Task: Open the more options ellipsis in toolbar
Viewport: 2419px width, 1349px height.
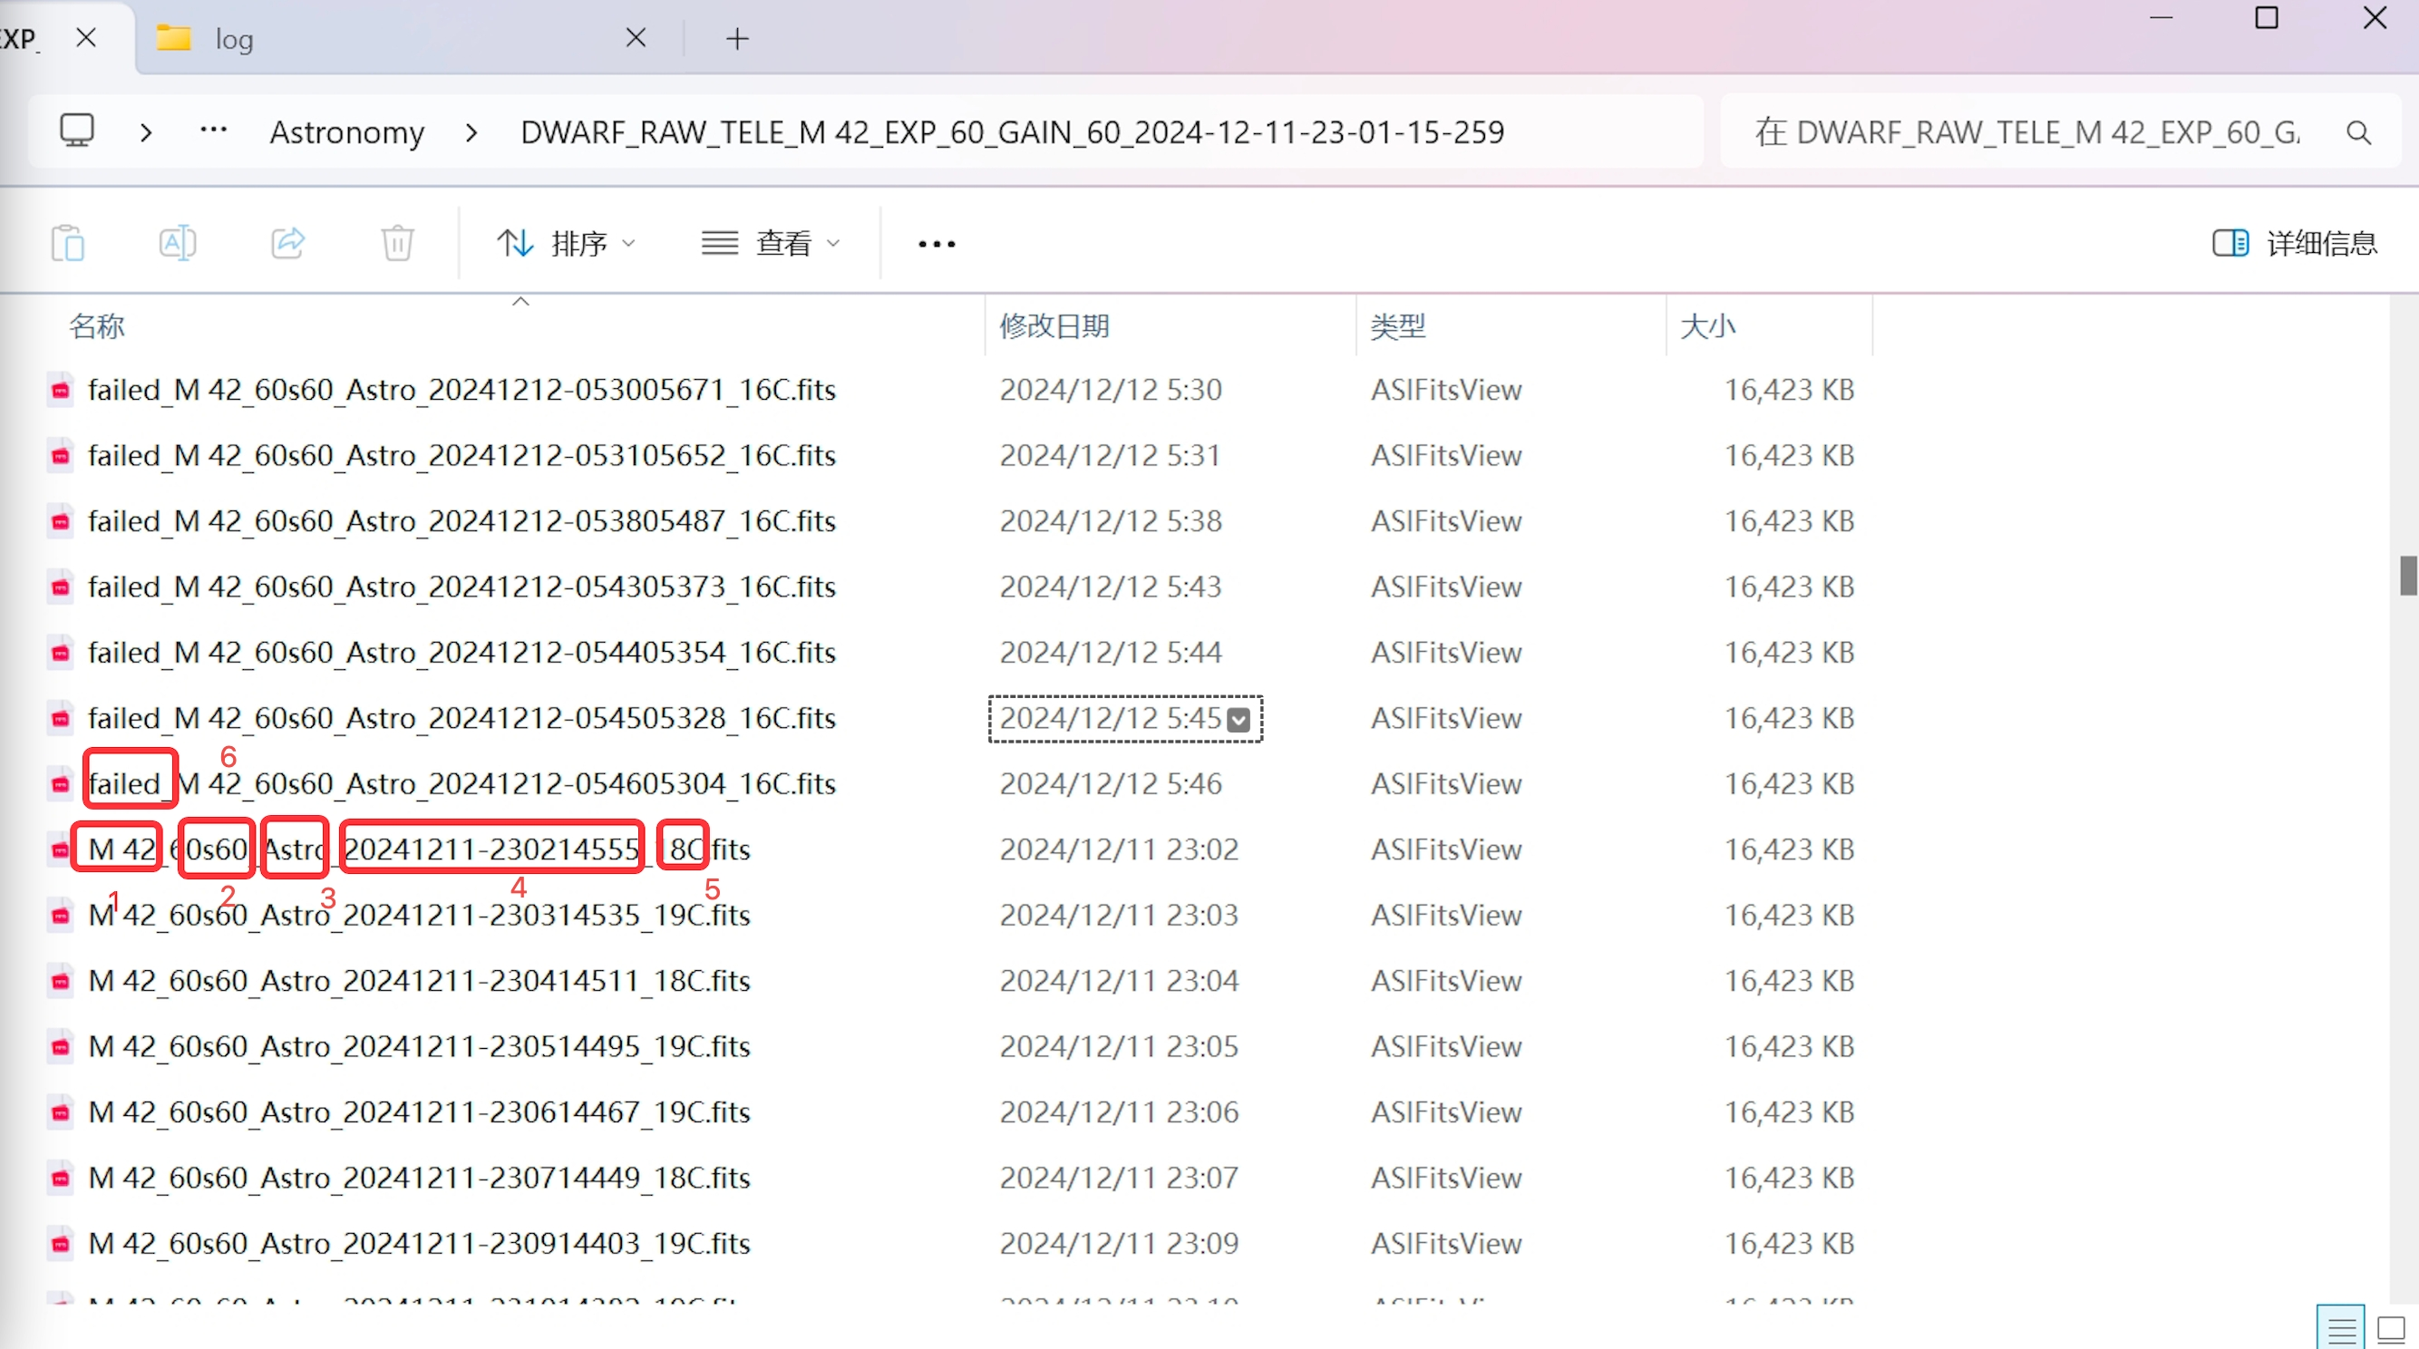Action: coord(937,244)
